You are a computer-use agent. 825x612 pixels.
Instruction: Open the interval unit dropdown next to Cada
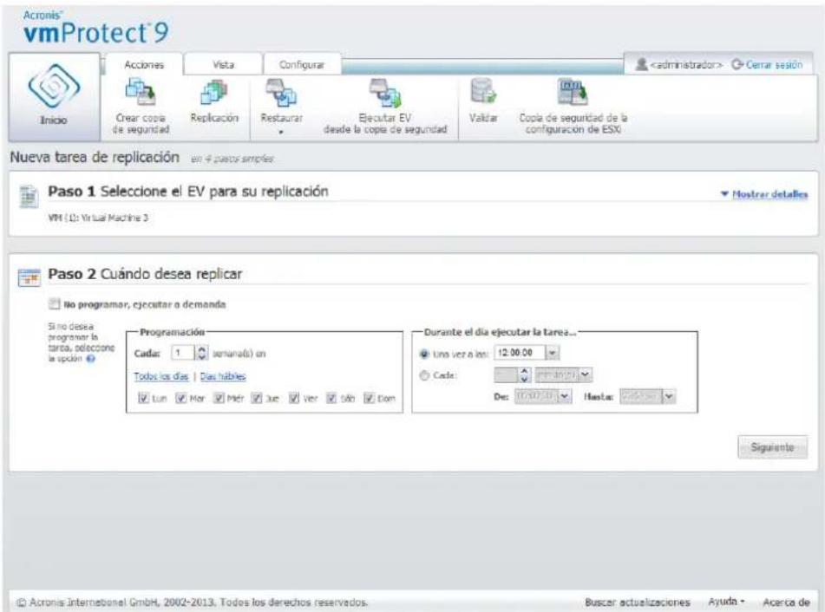[585, 374]
